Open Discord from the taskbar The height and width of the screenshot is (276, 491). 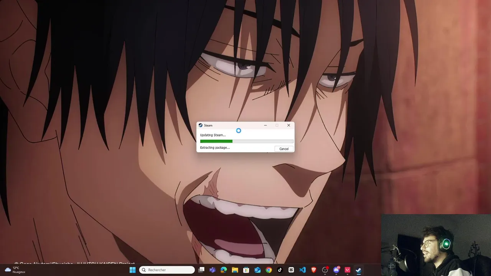pos(336,270)
